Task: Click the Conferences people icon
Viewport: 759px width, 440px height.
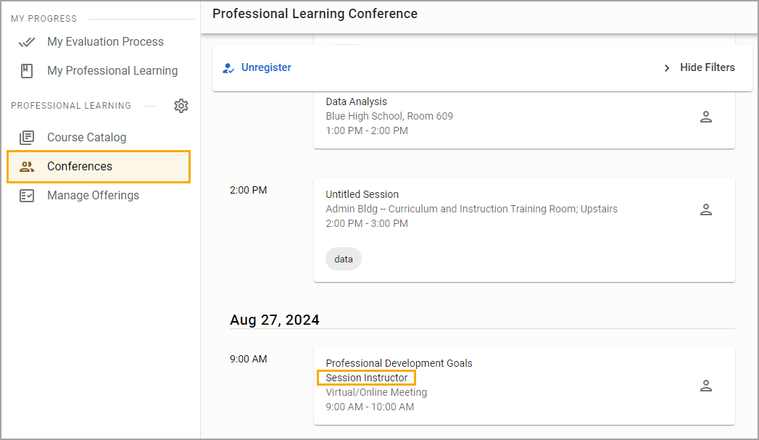Action: tap(27, 167)
